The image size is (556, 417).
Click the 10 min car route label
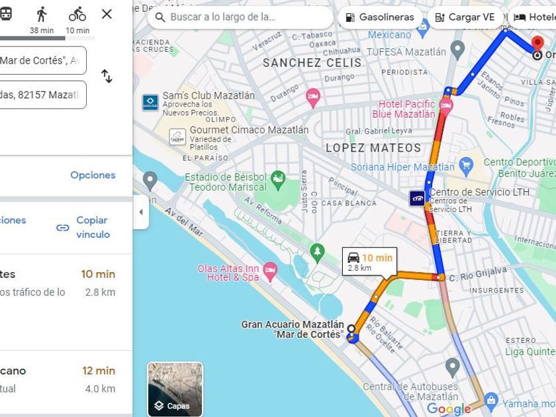coord(370,262)
